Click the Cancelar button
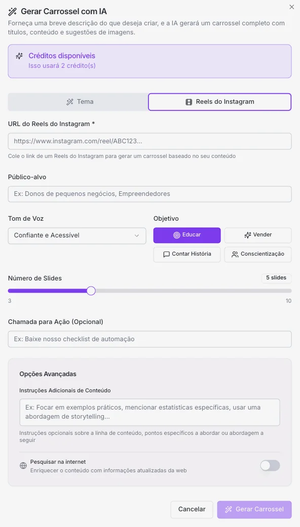300x527 pixels. (192, 509)
